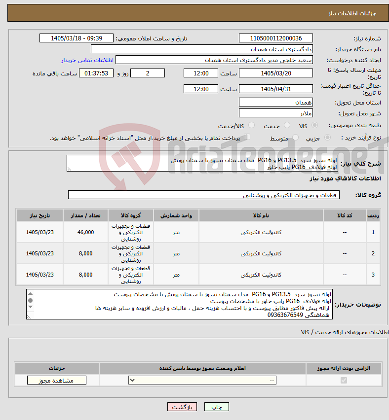Click the تعداد / مقدار column header
The image size is (389, 420).
coord(85,215)
